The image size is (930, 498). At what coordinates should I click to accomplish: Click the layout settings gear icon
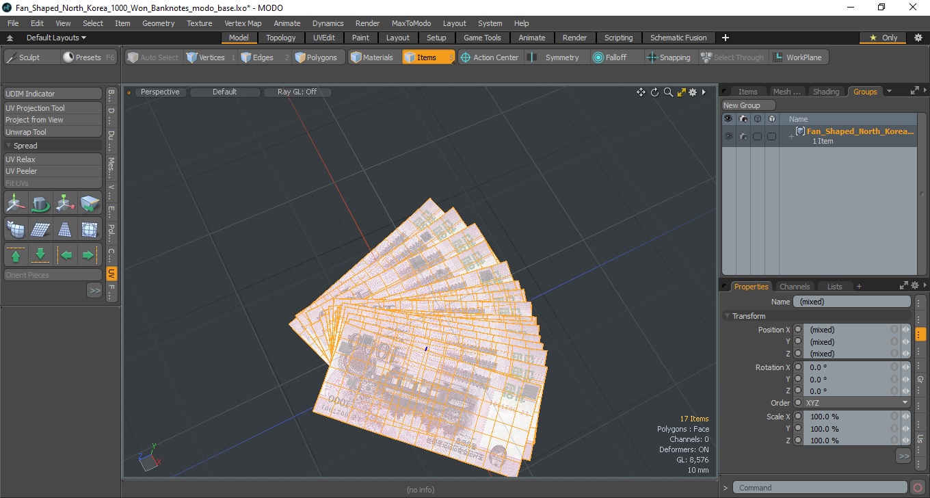(x=918, y=38)
